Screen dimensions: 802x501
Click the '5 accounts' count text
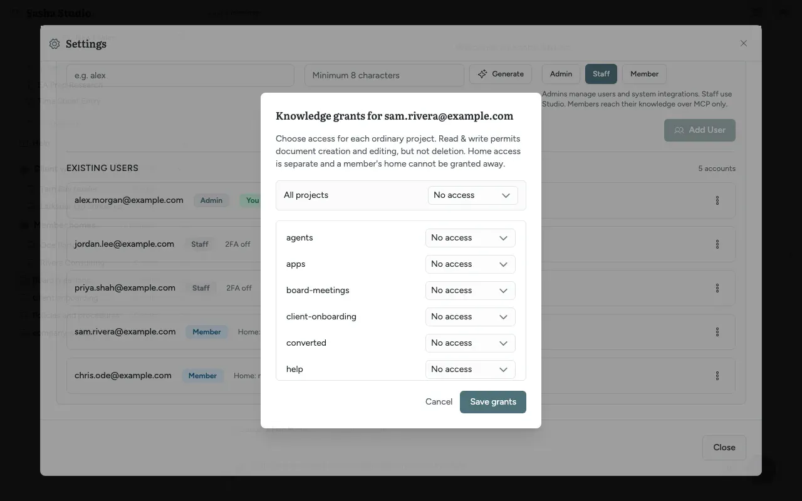tap(717, 168)
